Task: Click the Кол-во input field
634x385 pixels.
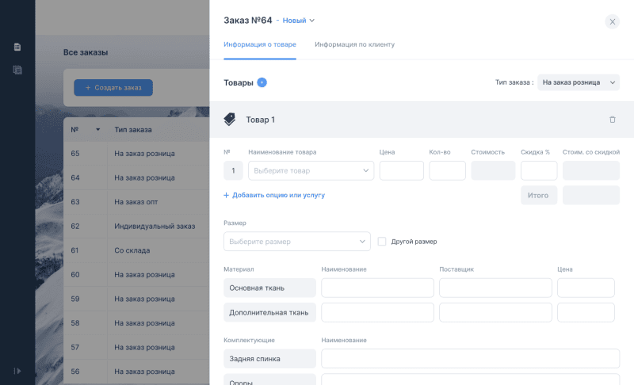Action: coord(447,170)
